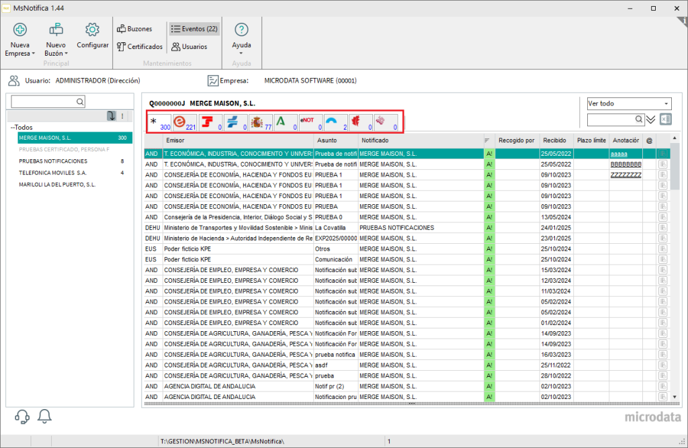
Task: Select MERGE MAISON, S.L. in the company tree
Action: [75, 138]
